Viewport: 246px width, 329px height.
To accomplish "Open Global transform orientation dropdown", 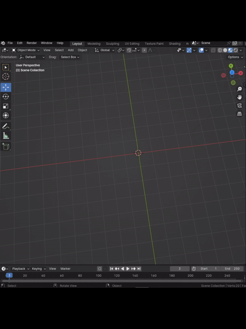I will tap(104, 50).
